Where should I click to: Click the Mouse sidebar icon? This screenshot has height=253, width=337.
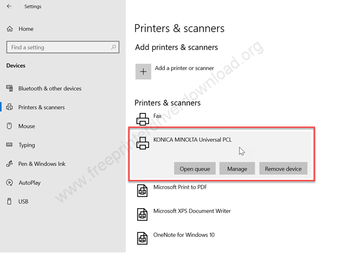coord(9,126)
